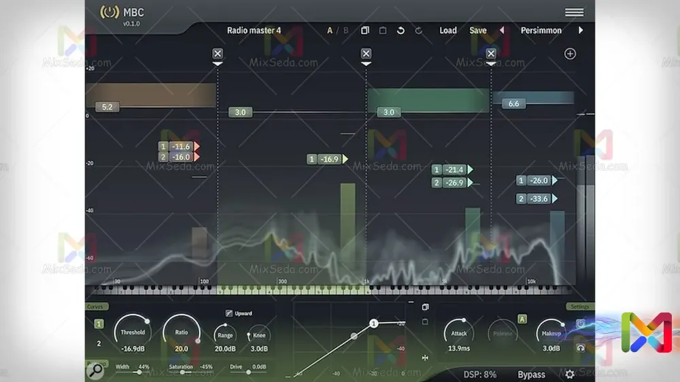Open the hamburger menu at top right
This screenshot has width=680, height=382.
[x=574, y=12]
